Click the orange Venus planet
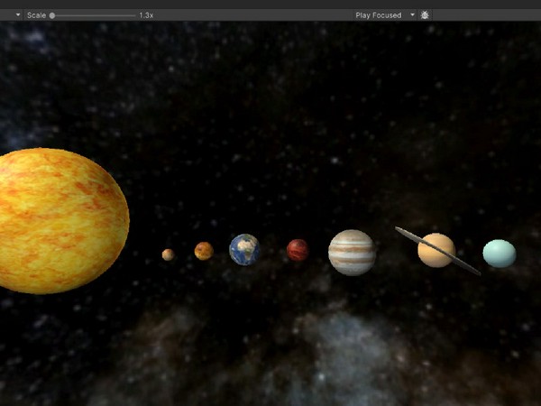 [x=204, y=251]
